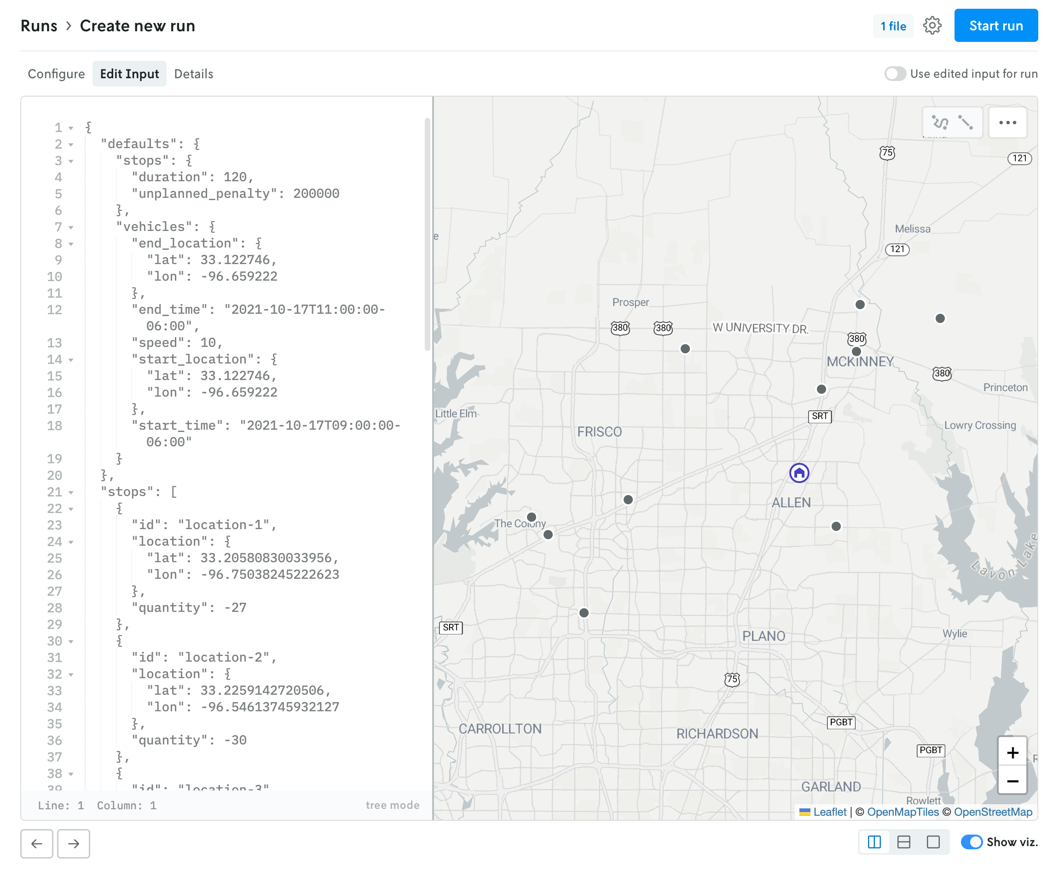Switch to single pane layout
This screenshot has width=1053, height=876.
(x=933, y=842)
